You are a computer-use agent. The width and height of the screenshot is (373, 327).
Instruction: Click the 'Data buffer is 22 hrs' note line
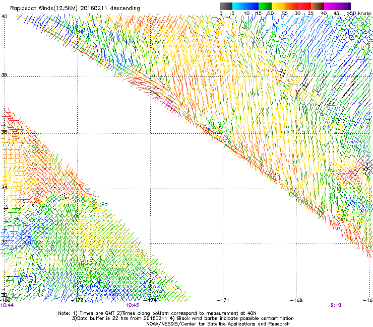point(182,318)
